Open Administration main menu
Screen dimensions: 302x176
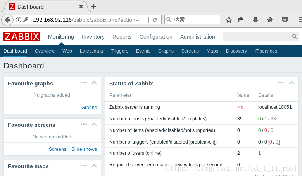pyautogui.click(x=198, y=37)
